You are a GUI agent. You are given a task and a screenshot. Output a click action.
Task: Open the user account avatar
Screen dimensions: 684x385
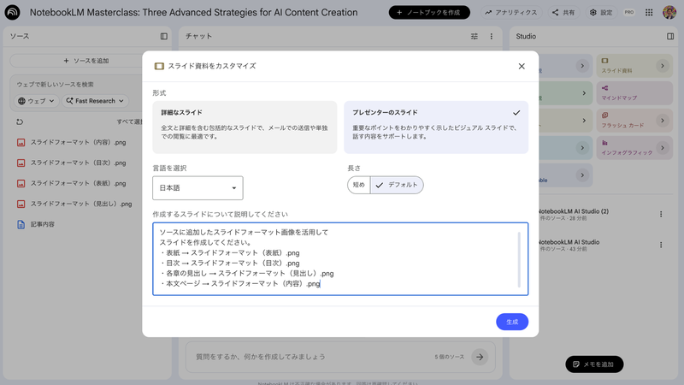tap(669, 12)
